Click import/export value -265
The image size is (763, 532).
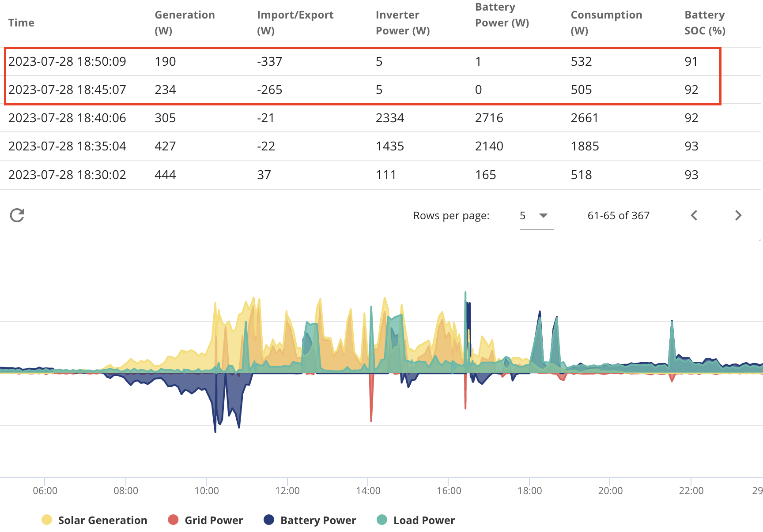click(x=269, y=90)
